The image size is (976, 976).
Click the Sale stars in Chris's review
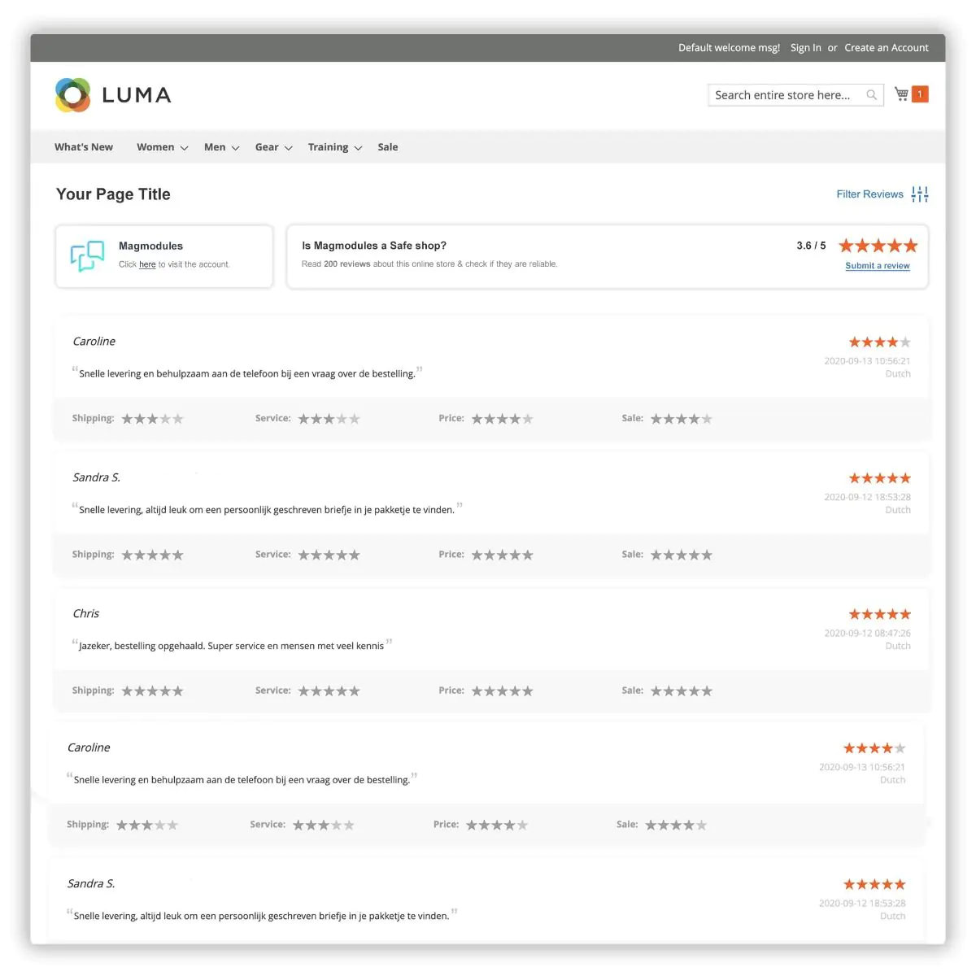coord(681,691)
